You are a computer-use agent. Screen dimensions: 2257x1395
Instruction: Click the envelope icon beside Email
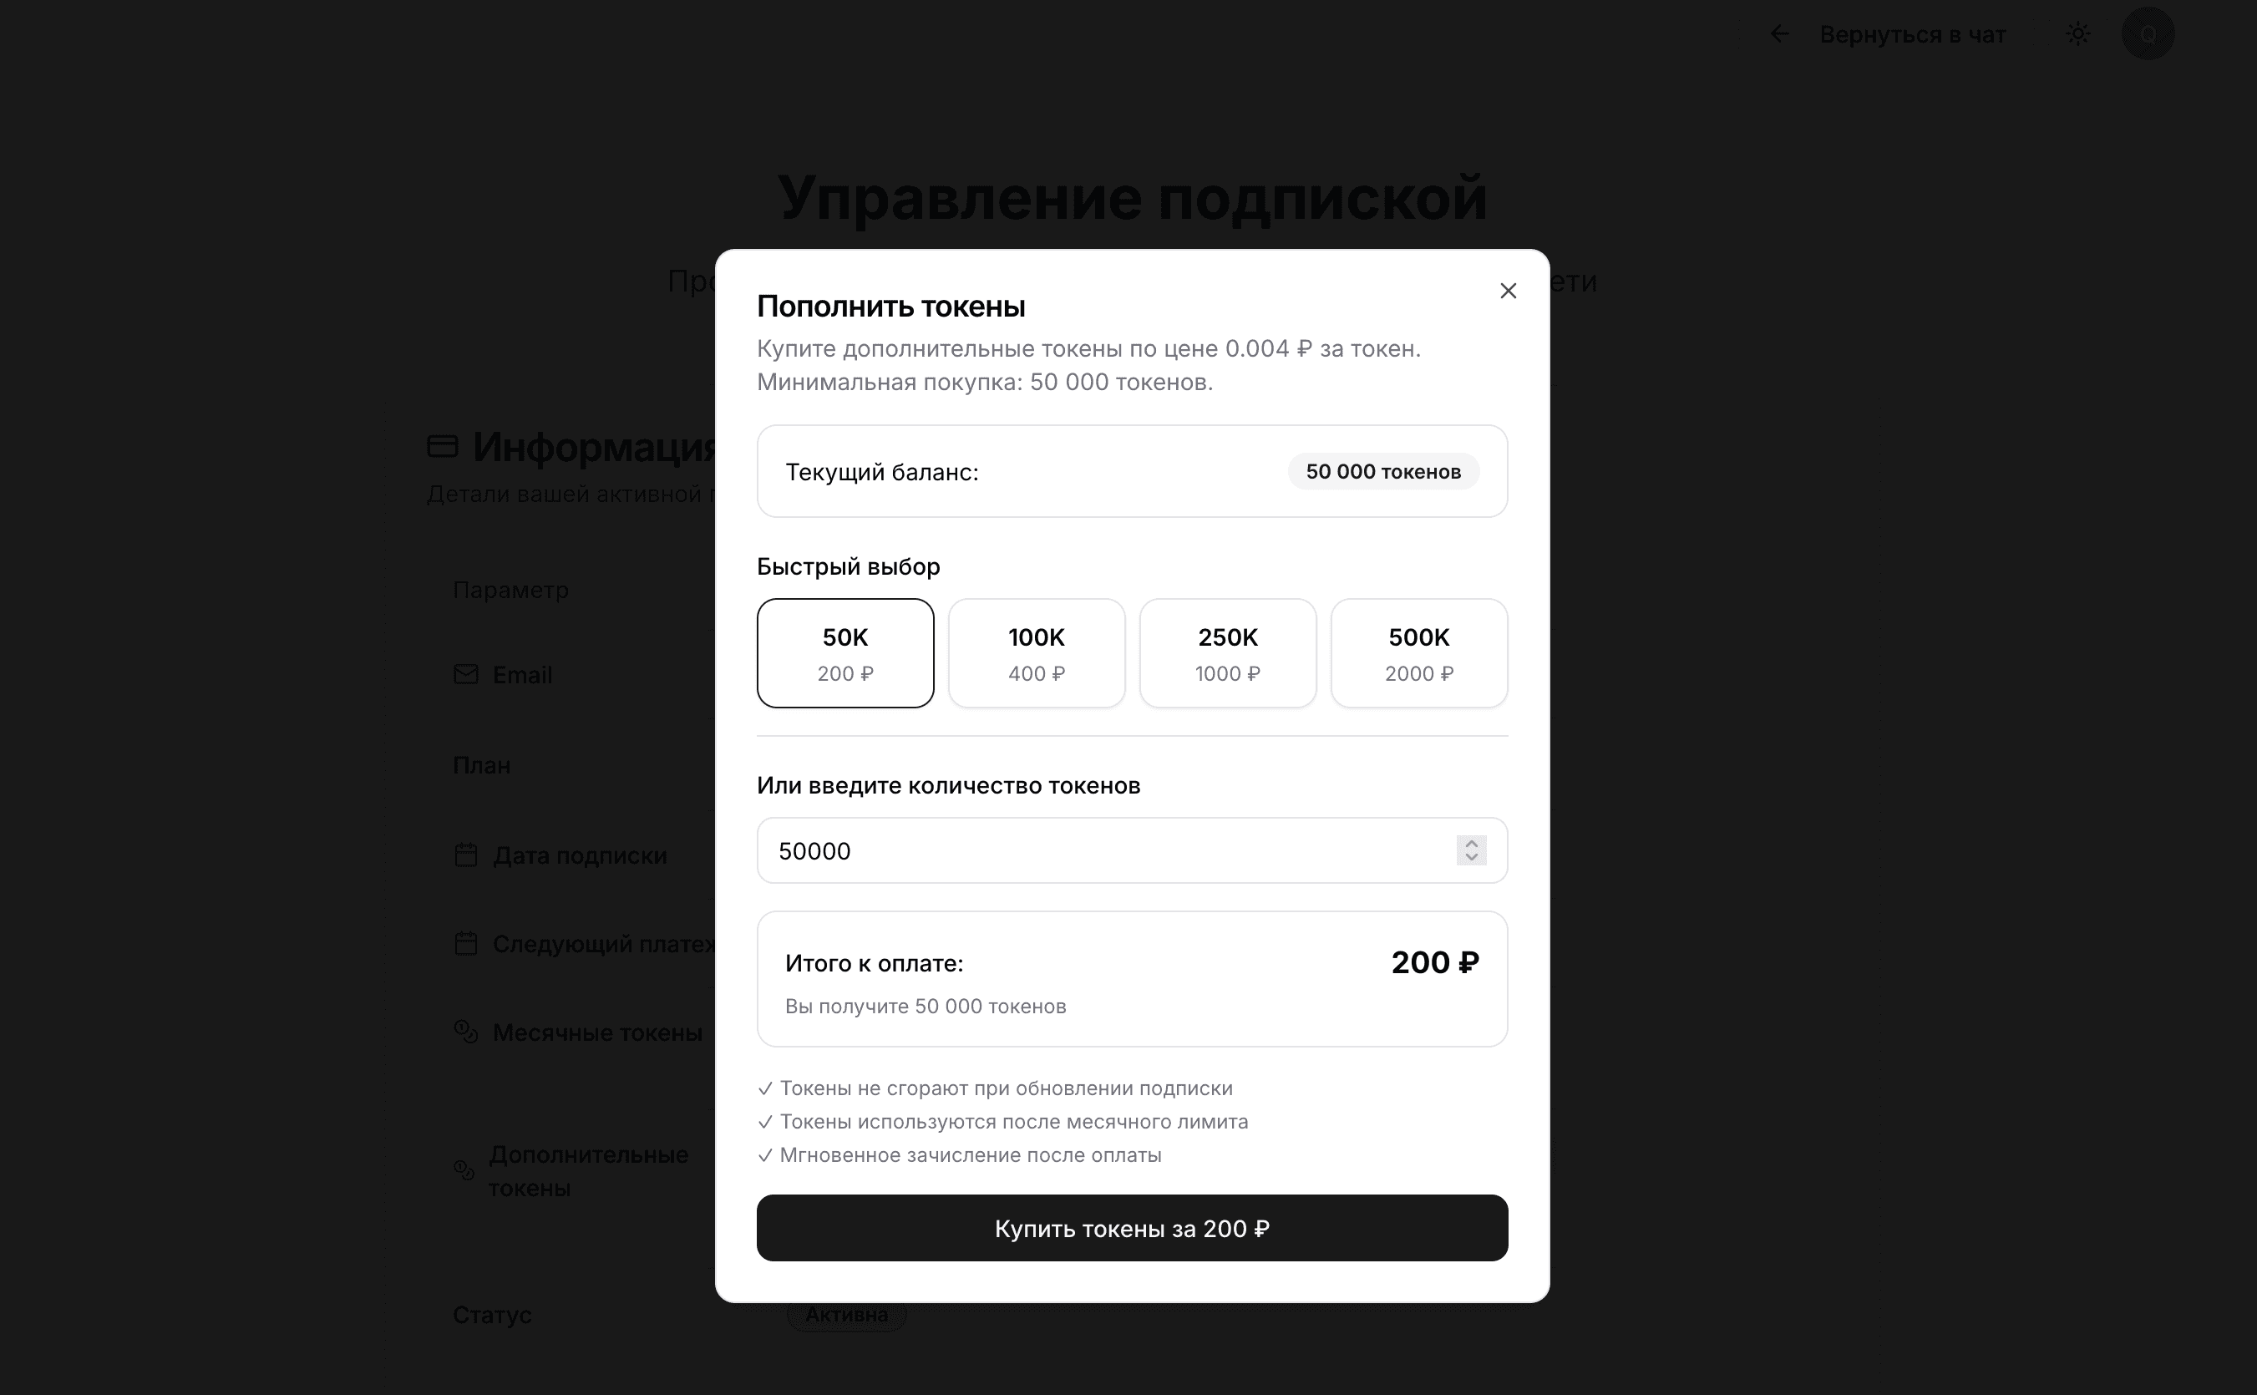[466, 674]
